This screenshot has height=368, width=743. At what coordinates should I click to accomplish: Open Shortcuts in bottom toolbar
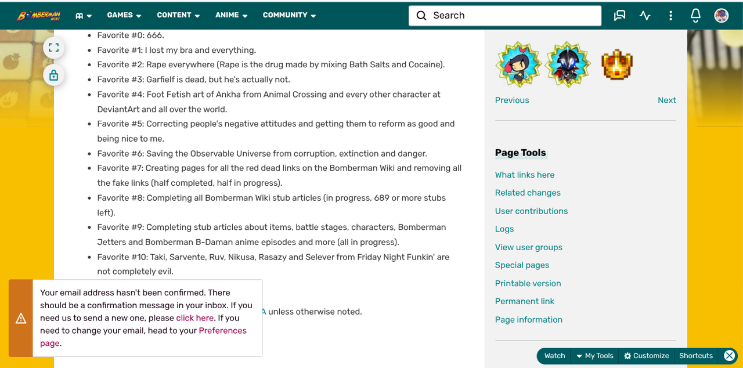tap(696, 356)
